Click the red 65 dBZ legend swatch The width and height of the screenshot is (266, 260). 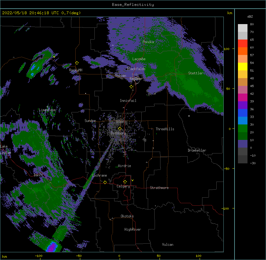tap(243, 44)
